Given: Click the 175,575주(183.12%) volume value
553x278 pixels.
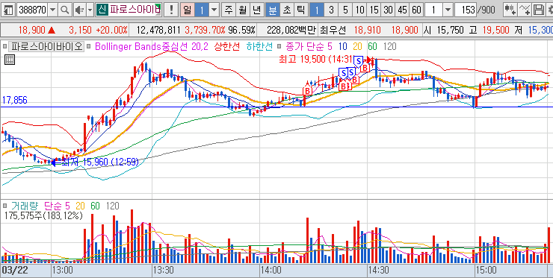Looking at the screenshot, I should click(44, 215).
